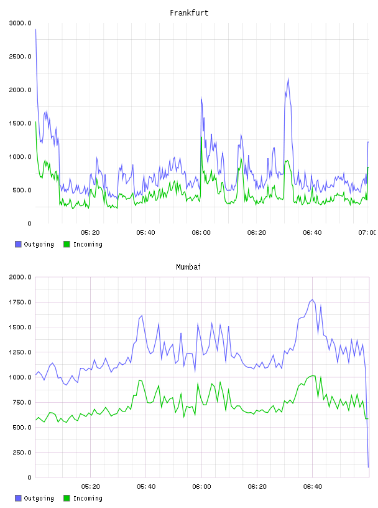Click the 05:20 time label under Frankfurt

90,233
